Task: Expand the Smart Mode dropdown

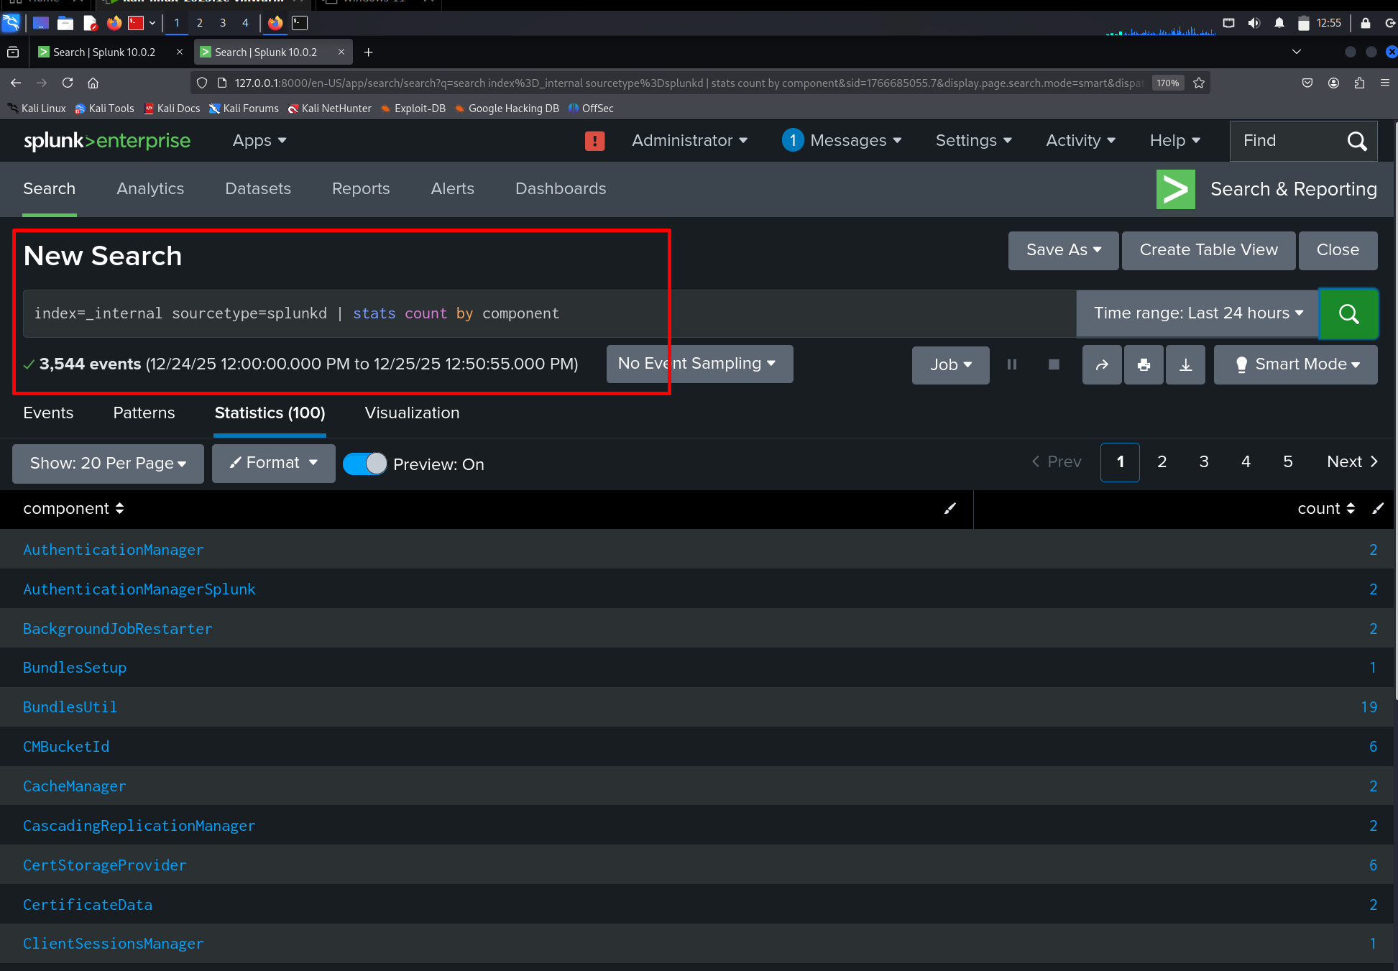Action: (1295, 364)
